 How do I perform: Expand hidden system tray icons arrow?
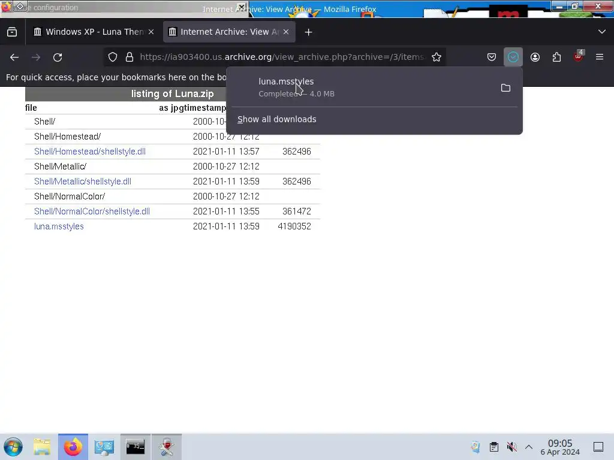click(529, 447)
